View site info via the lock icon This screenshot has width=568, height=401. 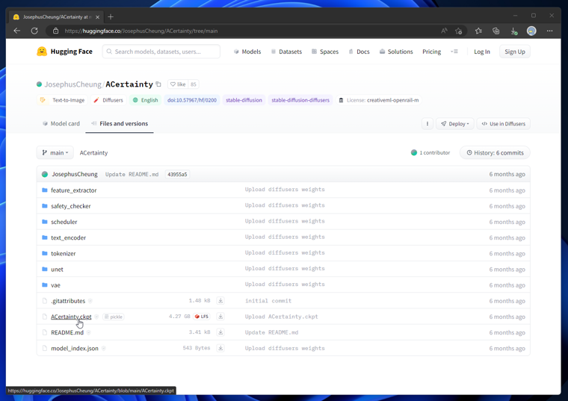click(x=55, y=31)
